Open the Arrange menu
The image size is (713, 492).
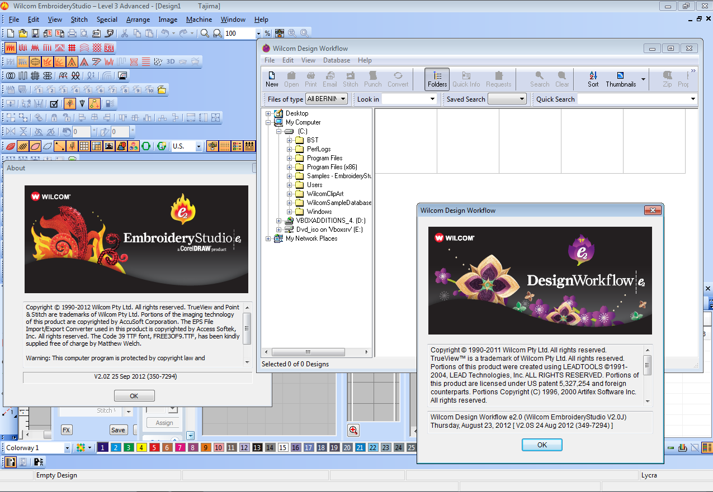pos(138,20)
